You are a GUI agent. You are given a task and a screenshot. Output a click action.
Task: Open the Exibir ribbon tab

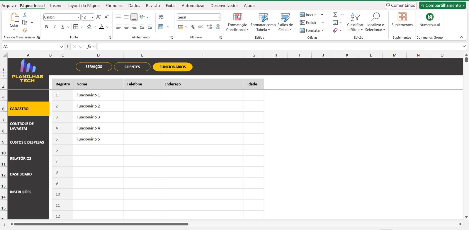171,6
